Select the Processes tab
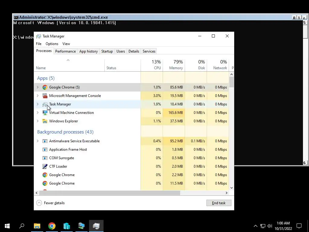The image size is (309, 232). click(44, 51)
